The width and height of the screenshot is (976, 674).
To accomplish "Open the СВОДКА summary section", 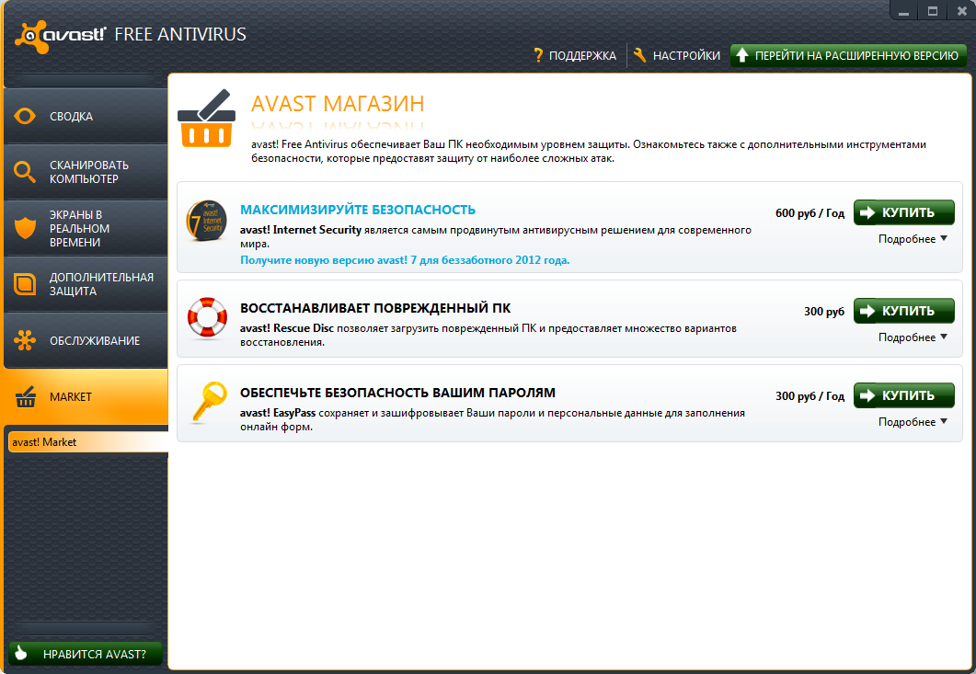I will 86,117.
